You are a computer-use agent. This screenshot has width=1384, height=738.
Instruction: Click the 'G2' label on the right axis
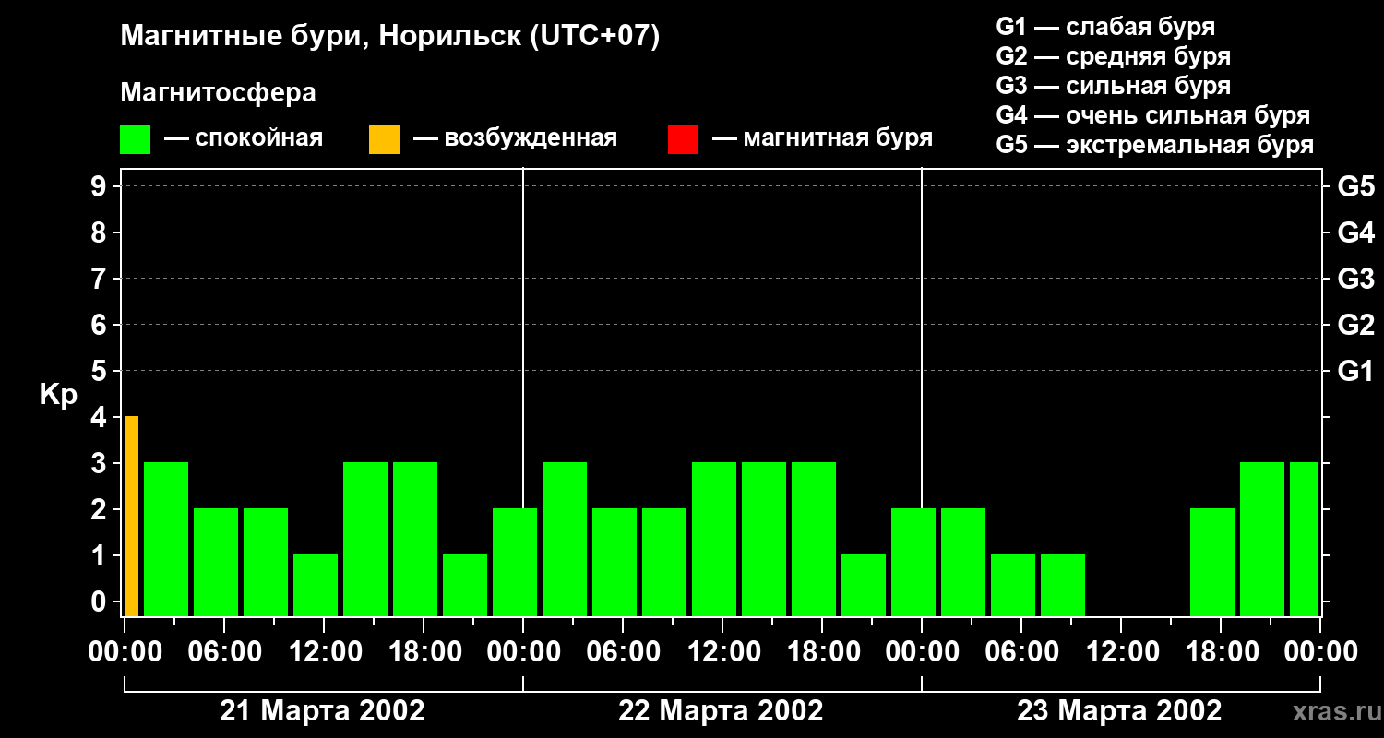(x=1355, y=325)
